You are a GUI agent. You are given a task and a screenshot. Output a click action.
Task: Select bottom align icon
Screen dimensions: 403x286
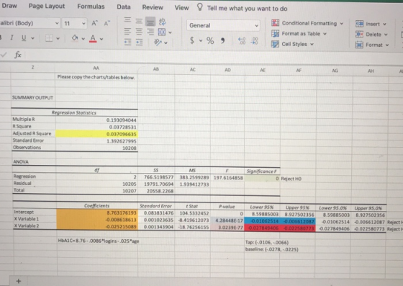click(x=150, y=22)
